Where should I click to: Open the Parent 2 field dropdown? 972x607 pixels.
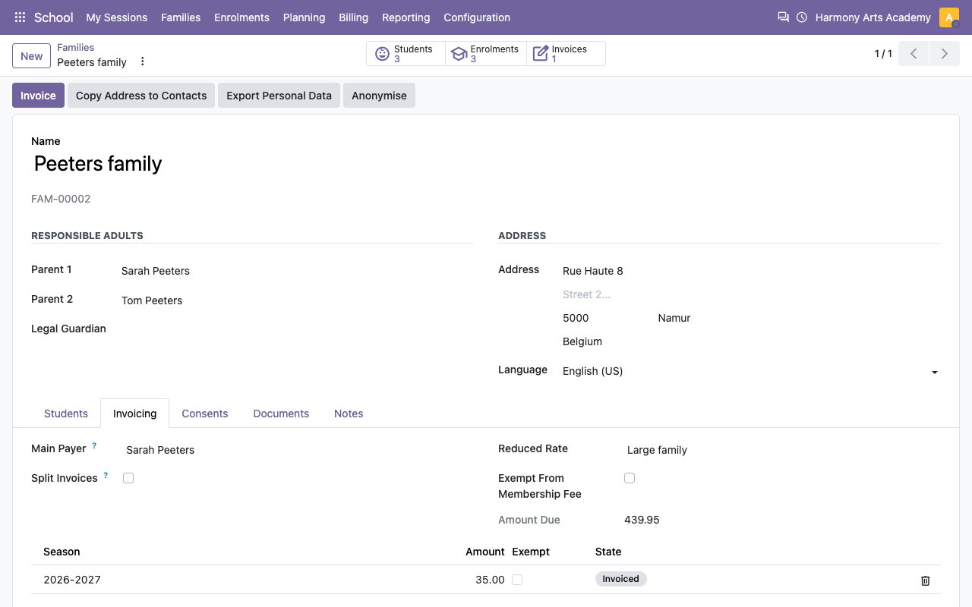[297, 300]
